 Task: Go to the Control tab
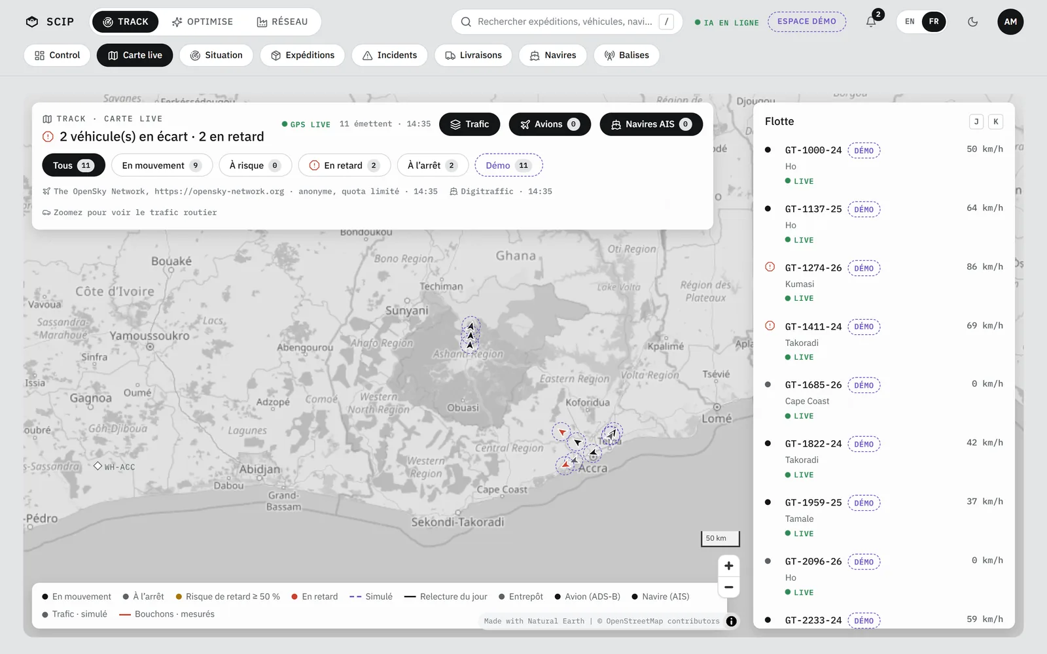click(57, 55)
